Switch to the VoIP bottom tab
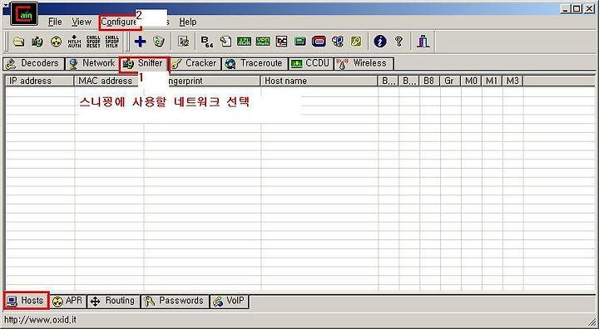This screenshot has height=329, width=599. [230, 301]
